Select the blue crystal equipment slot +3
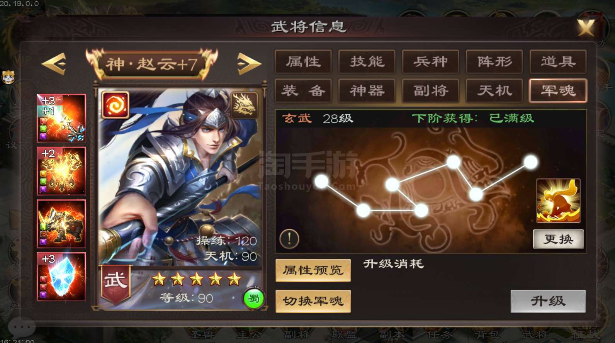The width and height of the screenshot is (615, 343). (x=61, y=277)
